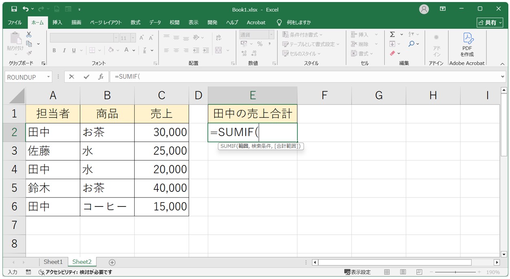The height and width of the screenshot is (279, 510).
Task: Switch to Page Layout view in status bar
Action: coord(403,272)
